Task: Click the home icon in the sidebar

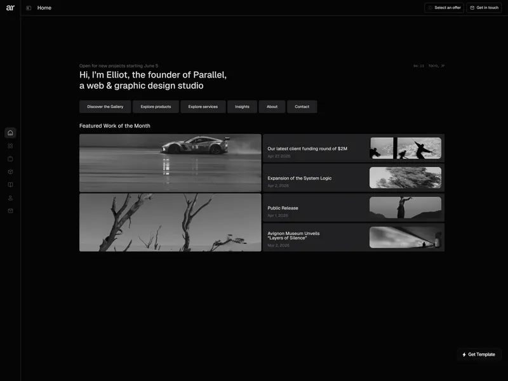Action: (10, 133)
